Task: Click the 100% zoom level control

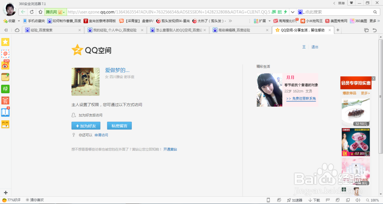Action: 372,200
